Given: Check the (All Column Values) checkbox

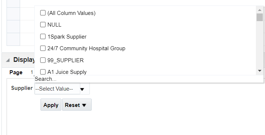Looking at the screenshot, I should [43, 13].
